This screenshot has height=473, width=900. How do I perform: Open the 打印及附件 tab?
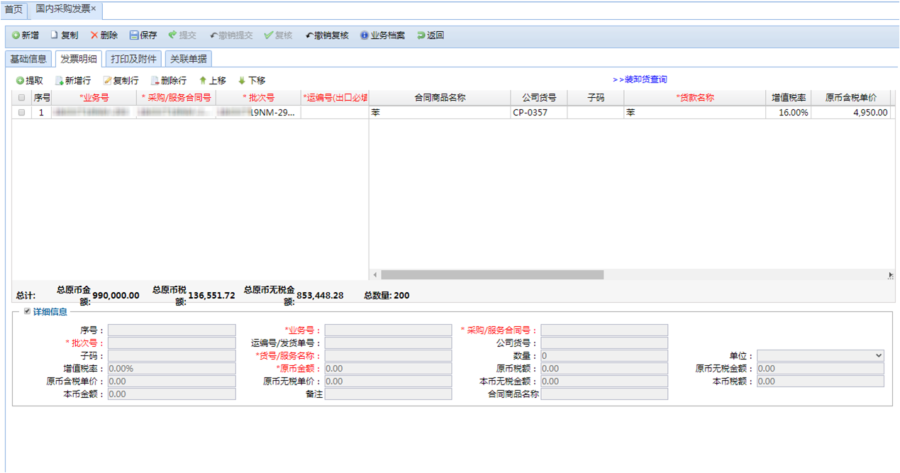click(x=133, y=59)
